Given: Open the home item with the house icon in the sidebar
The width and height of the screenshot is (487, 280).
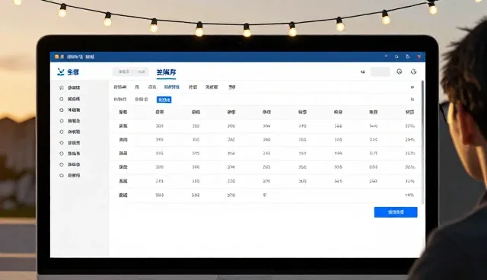Looking at the screenshot, I should (70, 87).
